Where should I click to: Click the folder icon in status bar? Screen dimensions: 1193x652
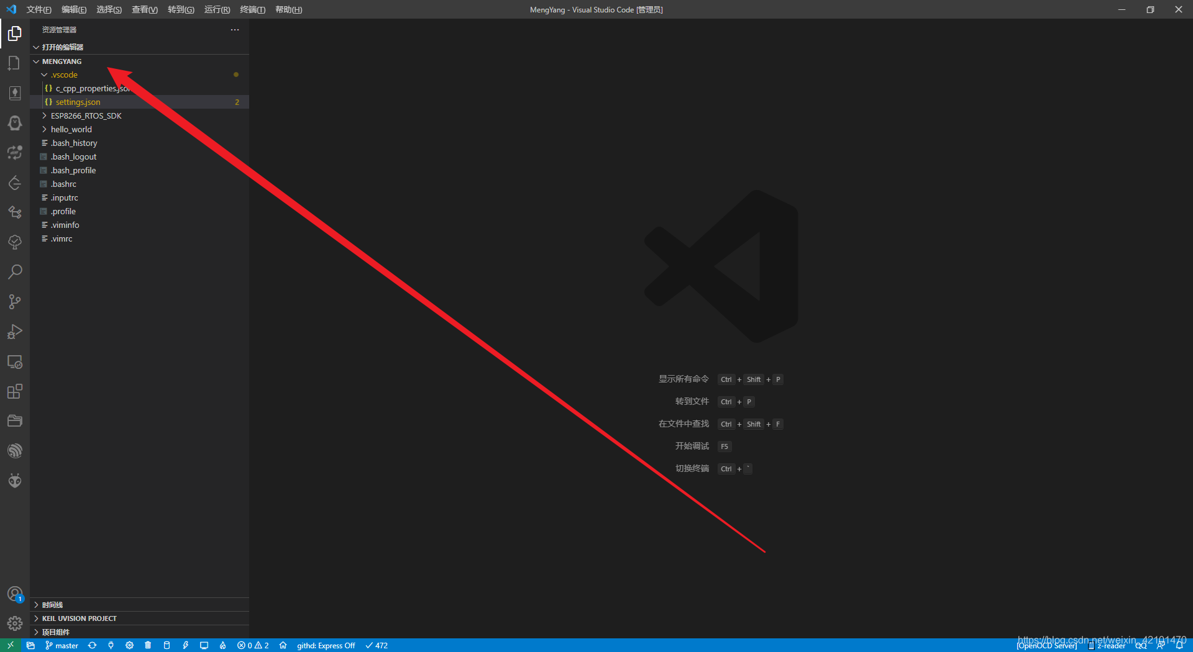pos(30,645)
